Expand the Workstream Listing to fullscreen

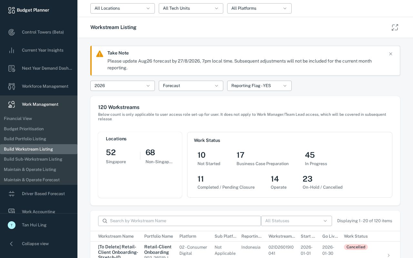pyautogui.click(x=395, y=27)
